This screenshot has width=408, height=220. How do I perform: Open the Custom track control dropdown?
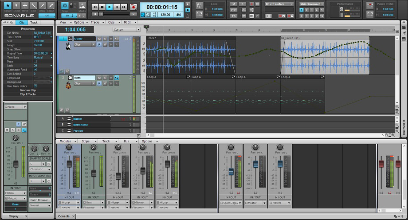126,30
